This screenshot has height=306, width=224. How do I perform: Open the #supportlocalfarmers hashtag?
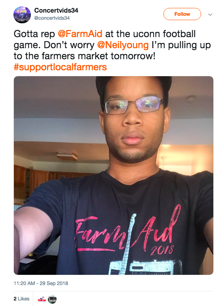click(60, 67)
